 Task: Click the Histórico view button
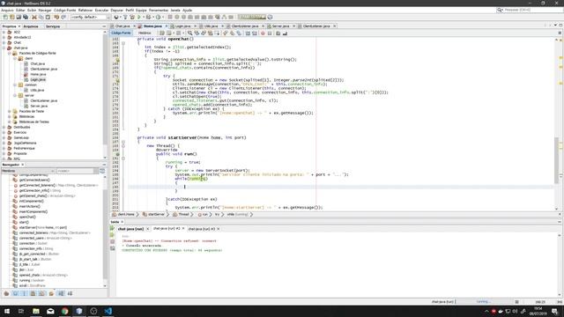145,33
